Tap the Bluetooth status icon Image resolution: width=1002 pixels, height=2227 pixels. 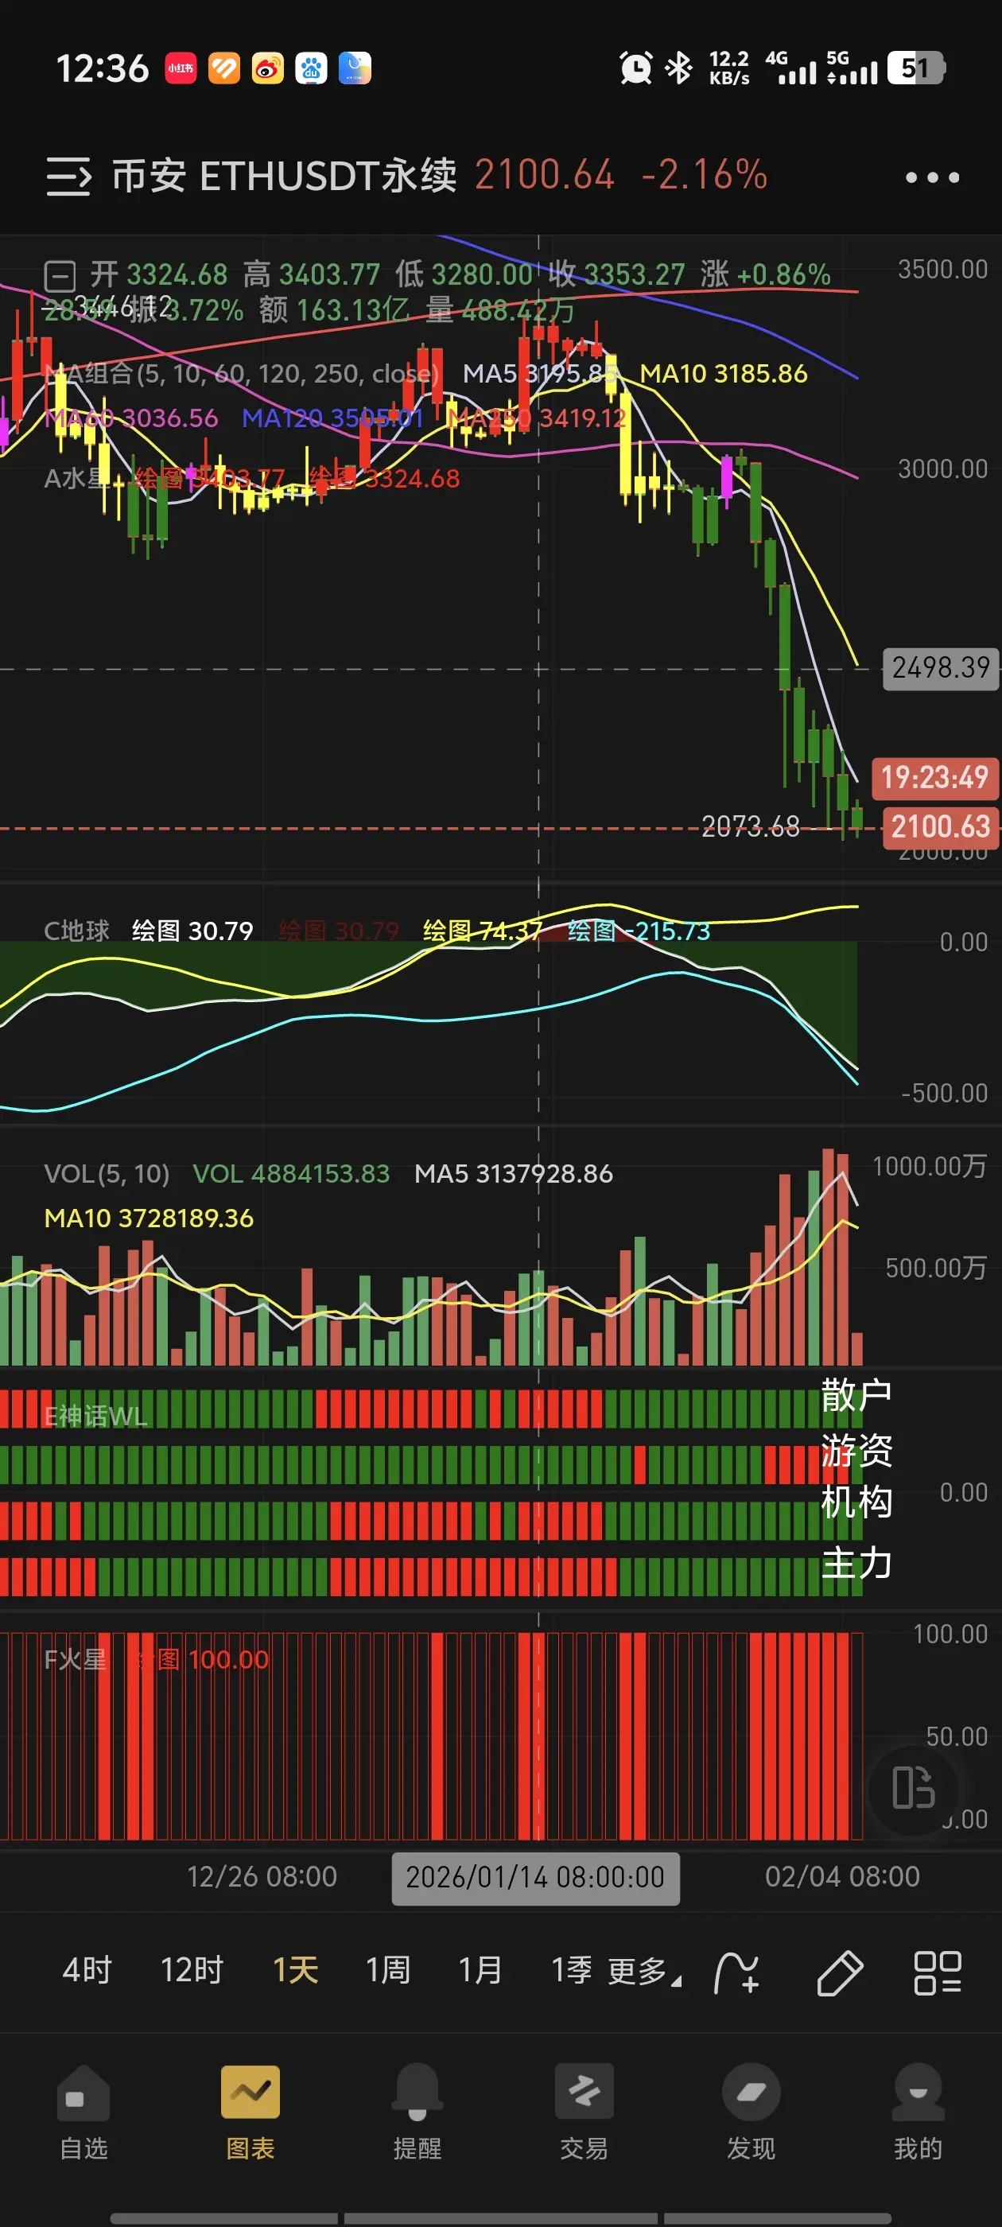click(678, 68)
